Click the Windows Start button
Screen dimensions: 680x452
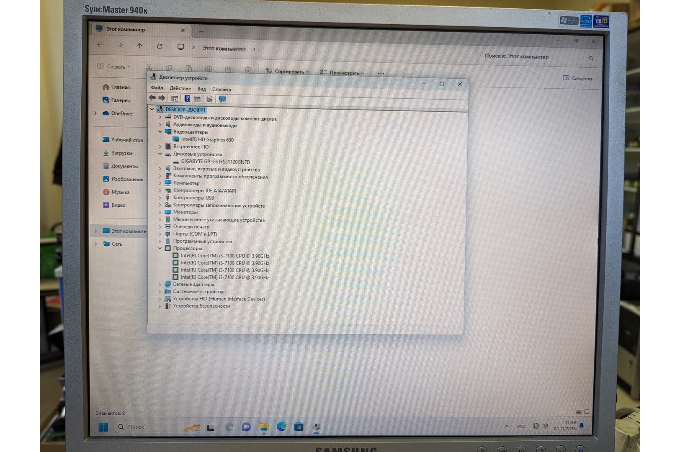pyautogui.click(x=103, y=427)
